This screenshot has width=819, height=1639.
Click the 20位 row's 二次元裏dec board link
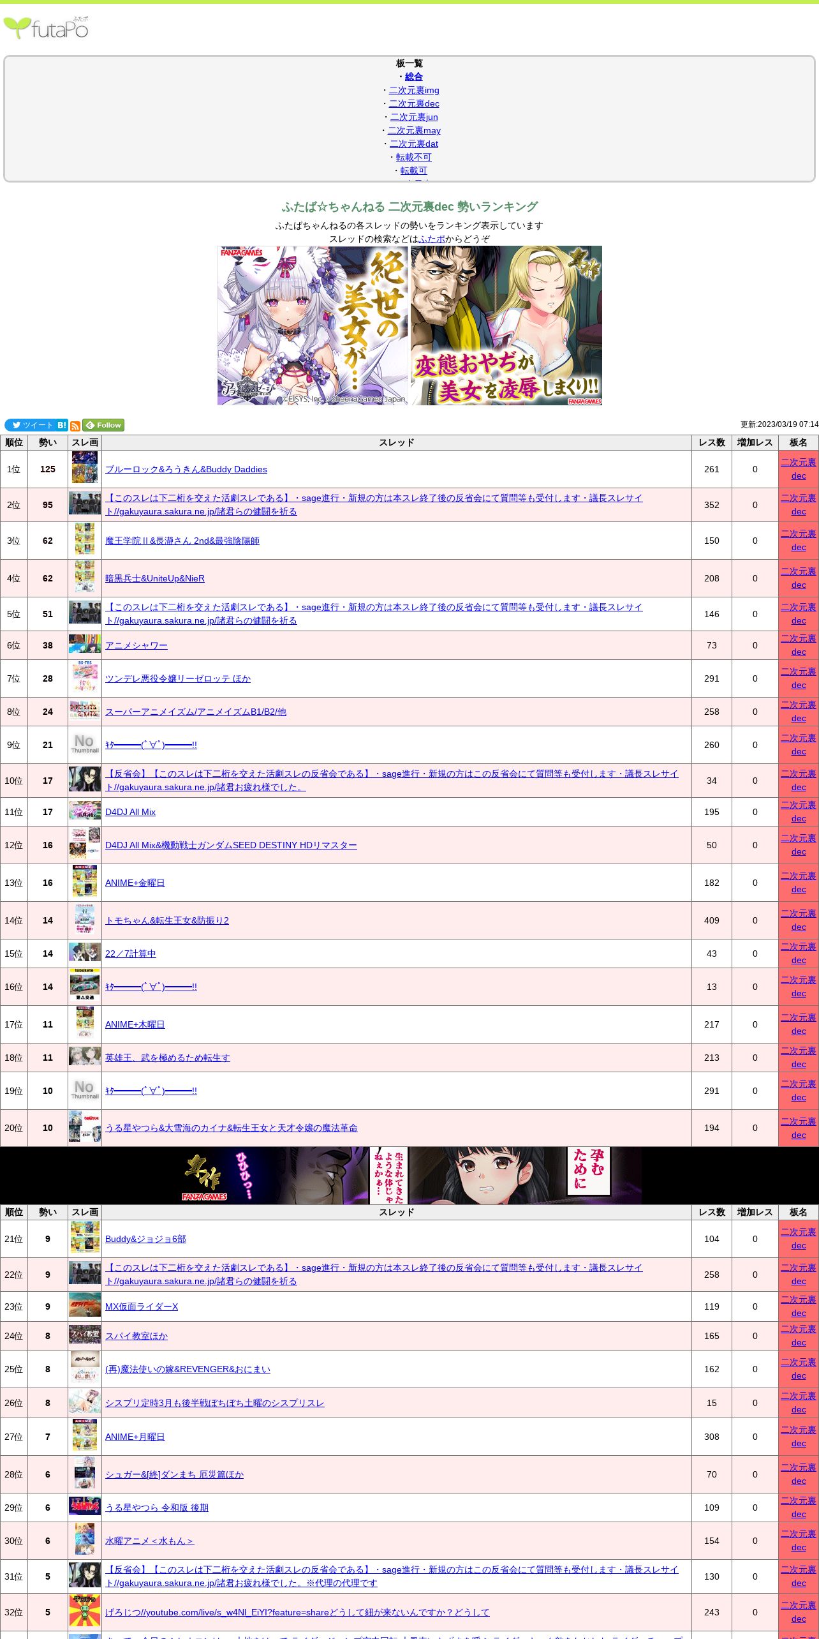[799, 1128]
